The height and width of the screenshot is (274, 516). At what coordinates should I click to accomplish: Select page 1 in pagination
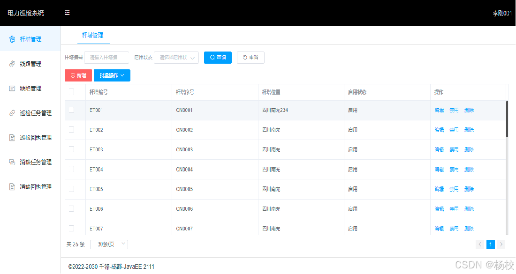coord(490,244)
